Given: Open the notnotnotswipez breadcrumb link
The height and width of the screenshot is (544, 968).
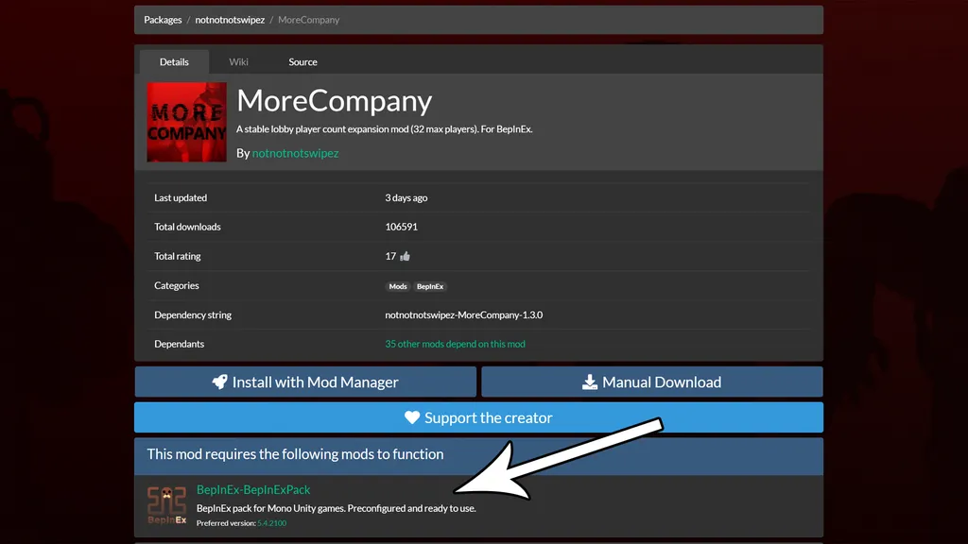Looking at the screenshot, I should click(230, 20).
